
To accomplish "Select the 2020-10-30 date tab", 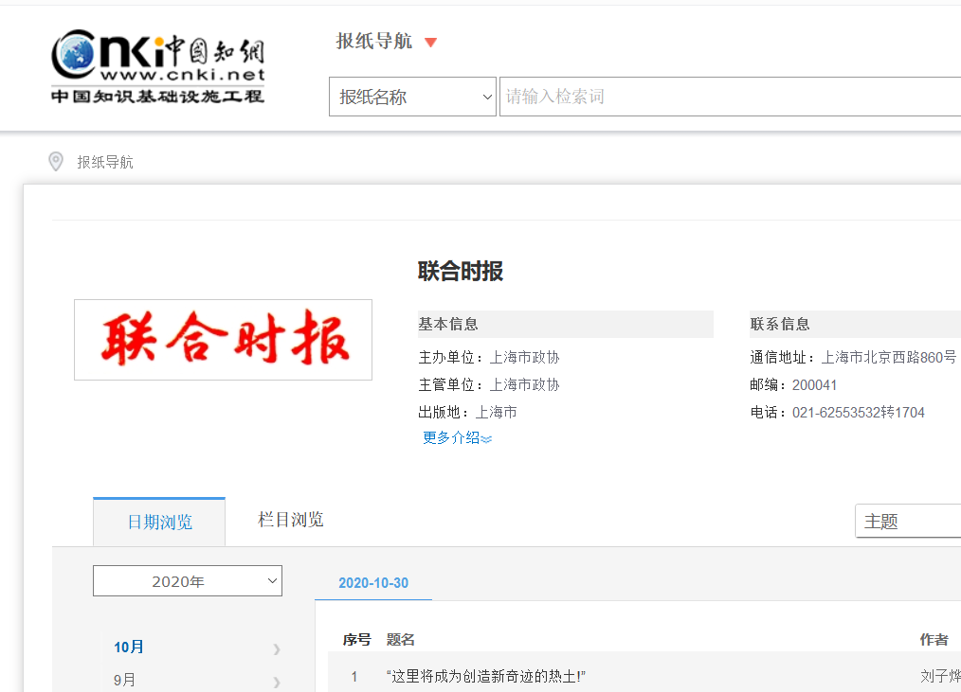I will [x=373, y=583].
